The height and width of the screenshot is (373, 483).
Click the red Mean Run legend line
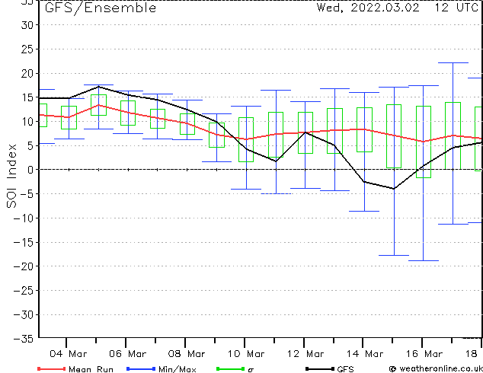(x=51, y=368)
